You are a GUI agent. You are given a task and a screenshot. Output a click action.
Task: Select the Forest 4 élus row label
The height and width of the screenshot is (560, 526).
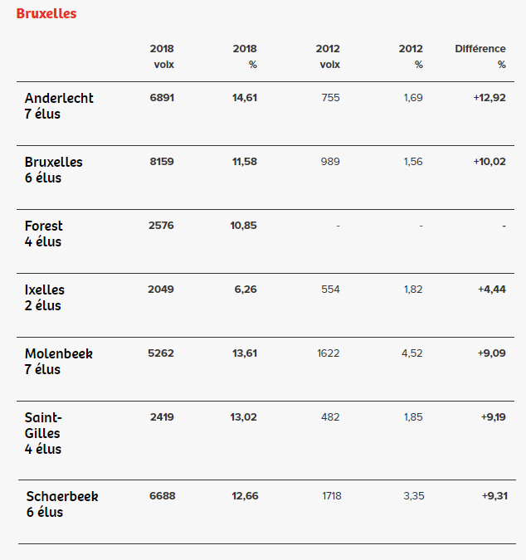click(44, 234)
